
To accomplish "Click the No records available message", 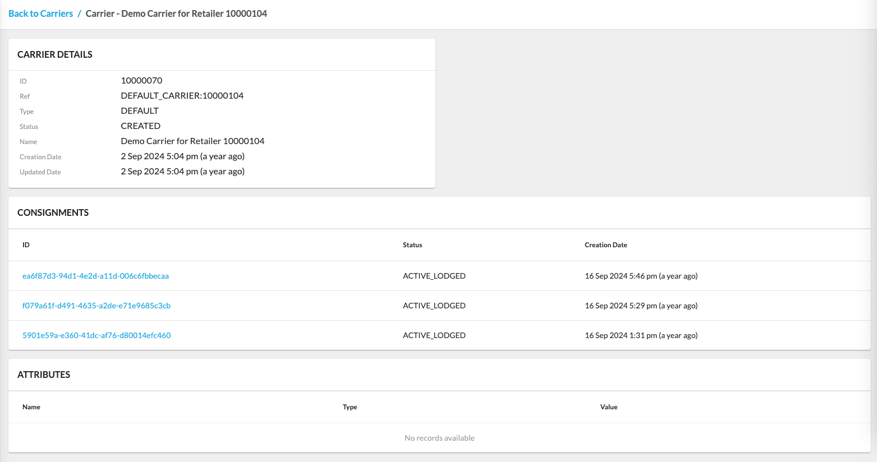I will point(439,438).
